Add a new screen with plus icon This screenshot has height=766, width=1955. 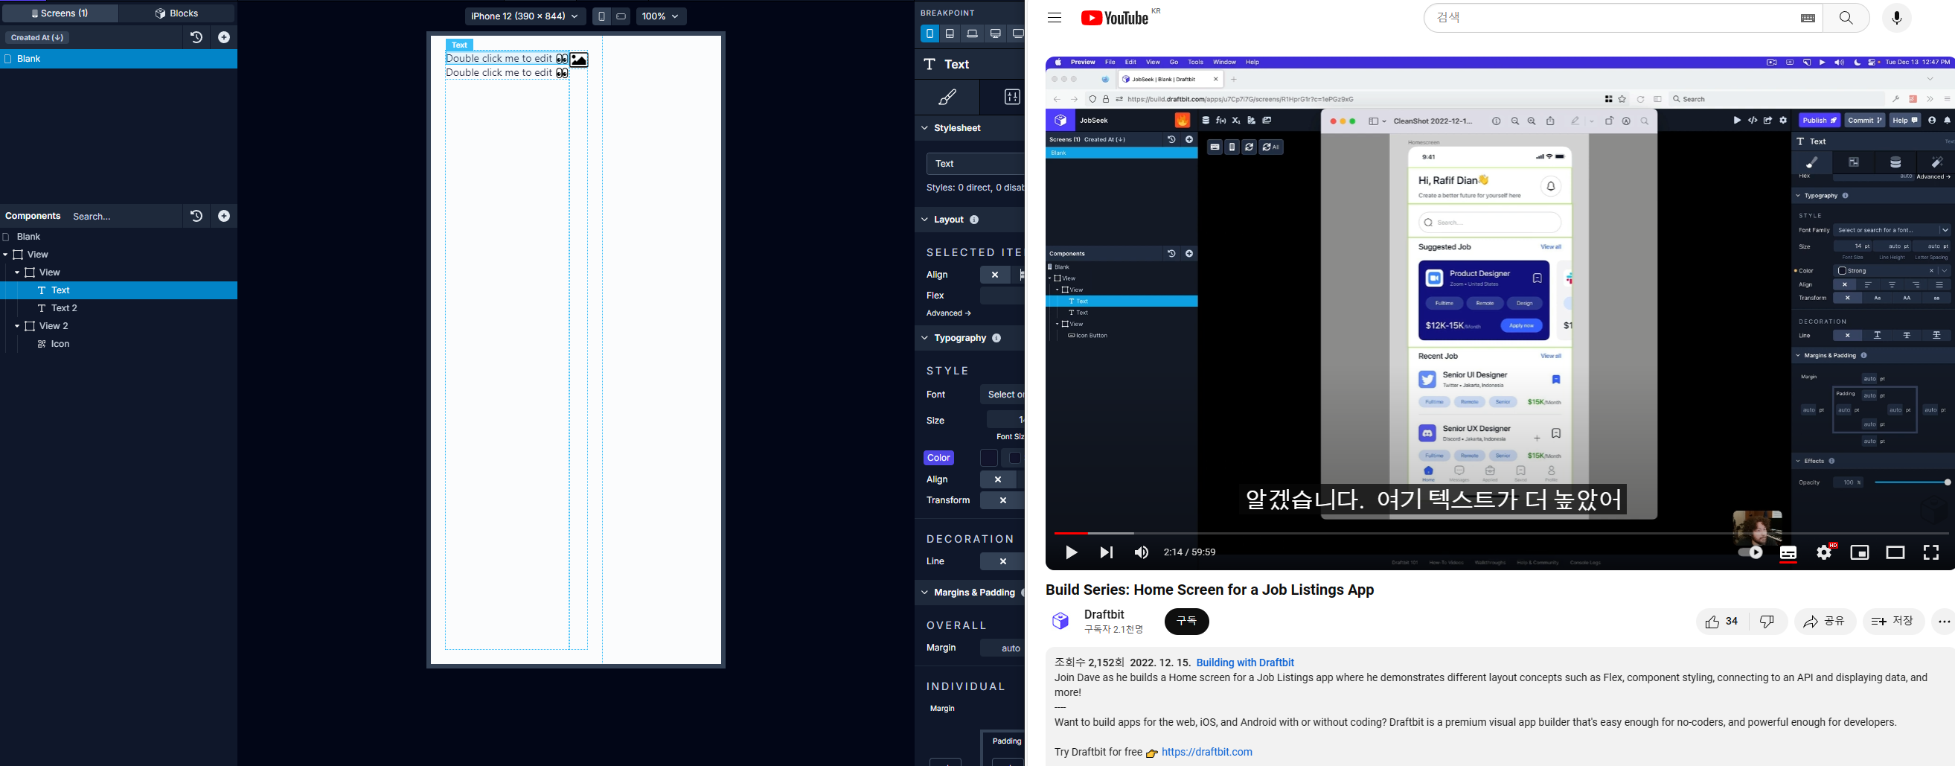tap(224, 37)
